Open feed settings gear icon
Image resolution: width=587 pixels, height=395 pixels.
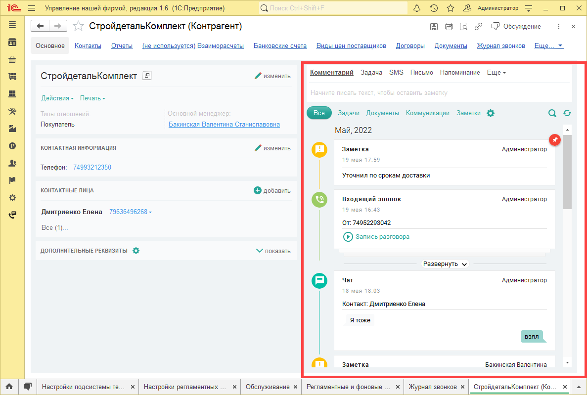[491, 113]
